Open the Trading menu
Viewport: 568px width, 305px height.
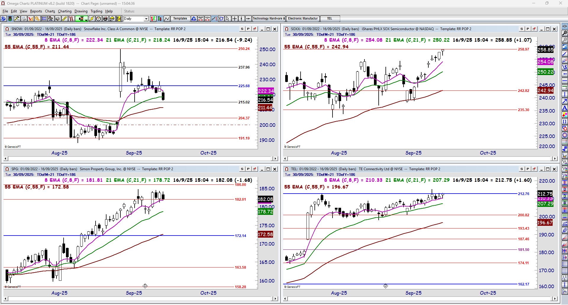(96, 11)
